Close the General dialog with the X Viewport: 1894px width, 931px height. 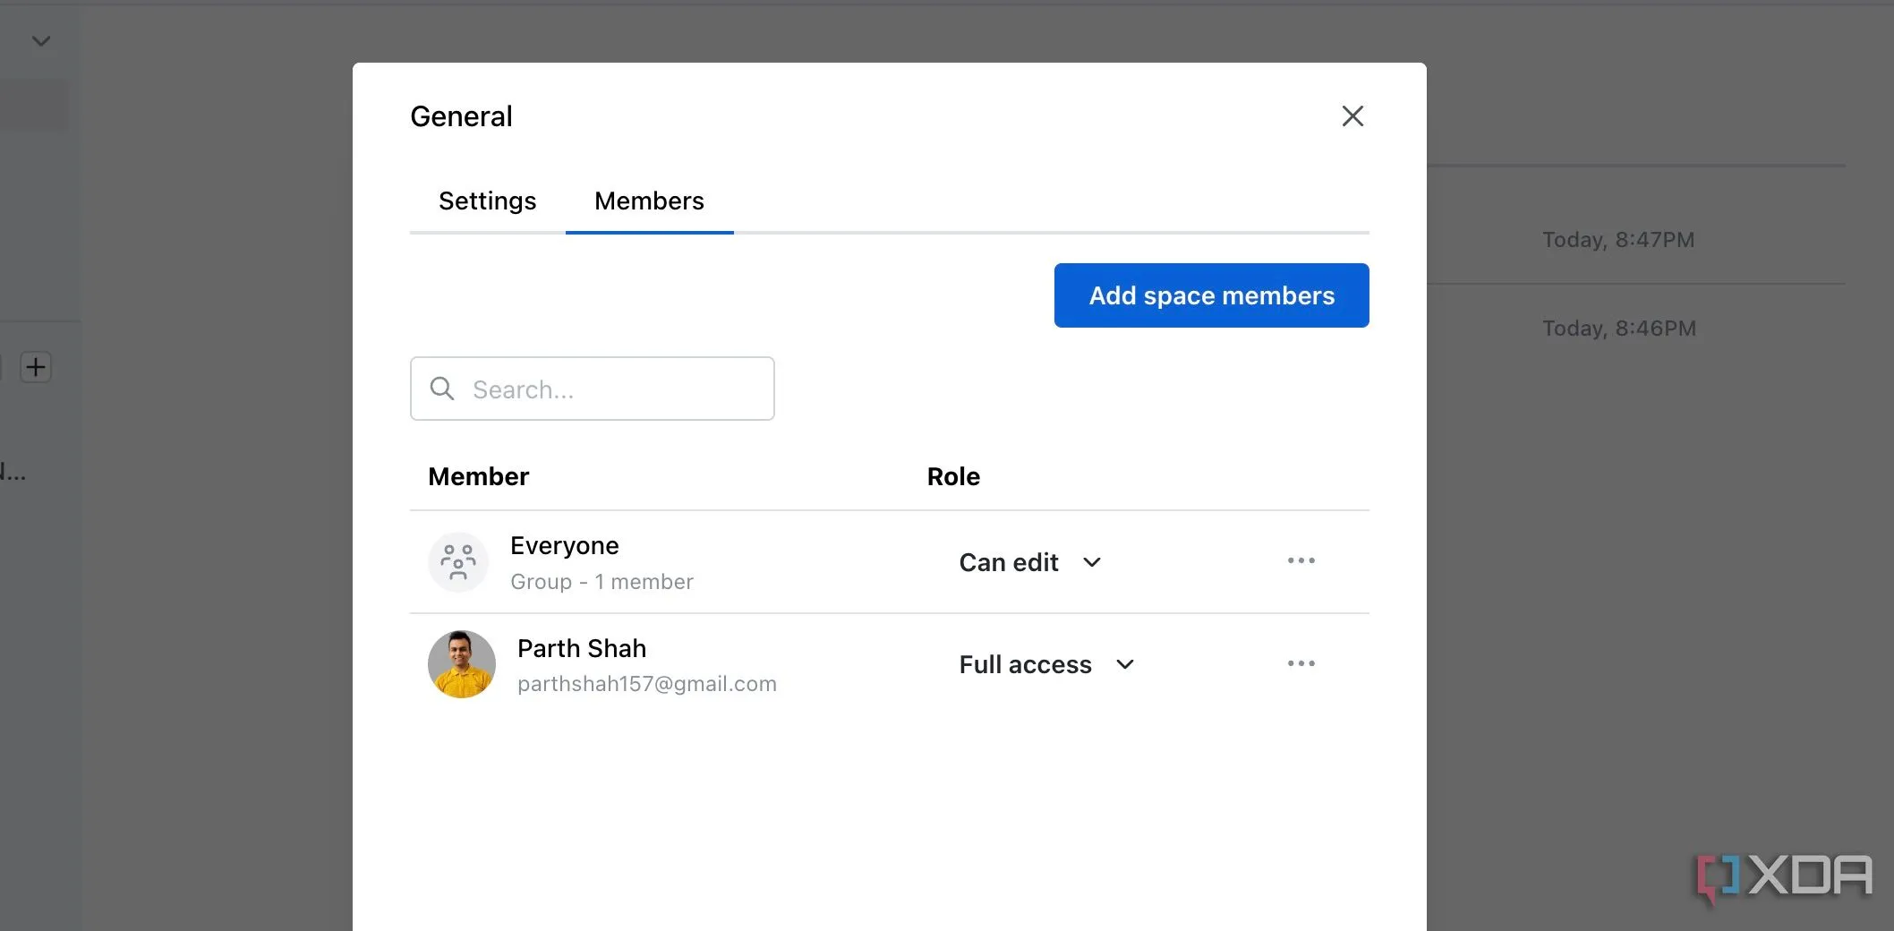pos(1352,116)
